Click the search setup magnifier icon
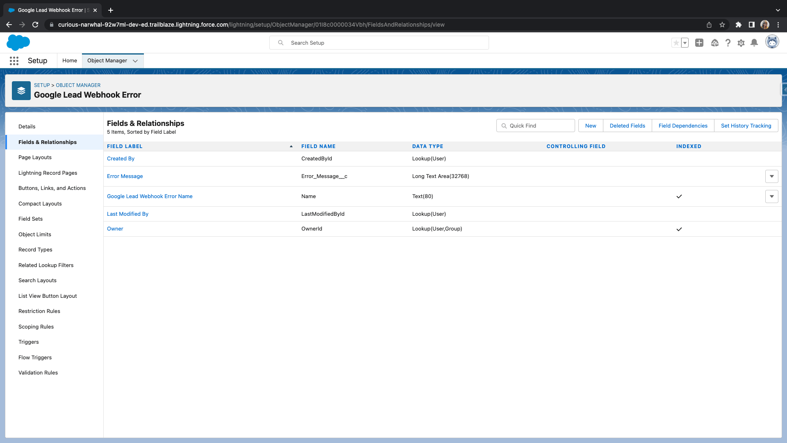Viewport: 787px width, 443px height. (280, 43)
